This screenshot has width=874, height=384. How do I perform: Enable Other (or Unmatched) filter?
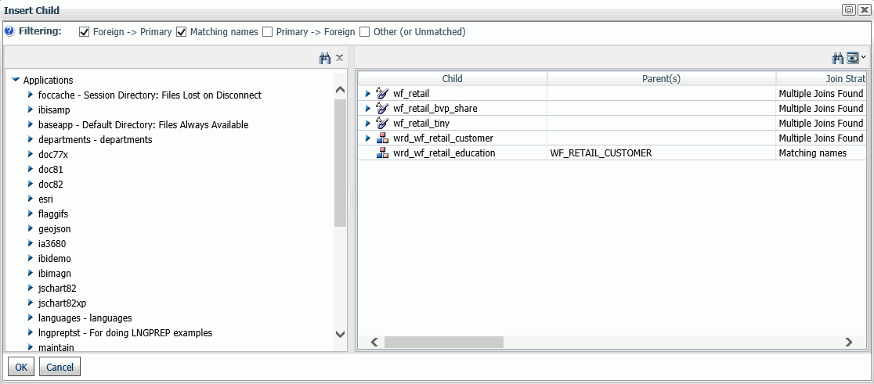click(x=364, y=32)
